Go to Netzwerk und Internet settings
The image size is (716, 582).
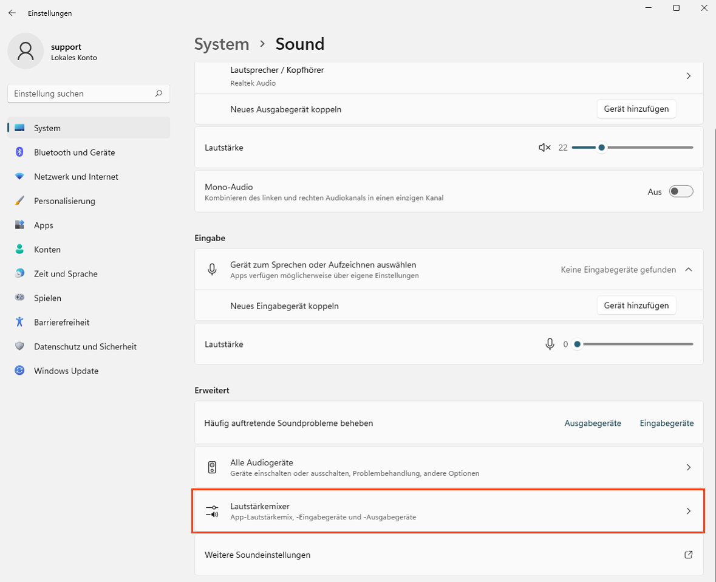coord(76,177)
